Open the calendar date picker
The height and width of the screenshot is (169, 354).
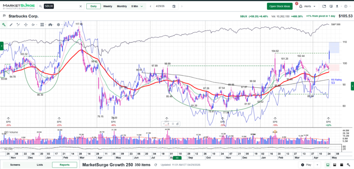174,6
